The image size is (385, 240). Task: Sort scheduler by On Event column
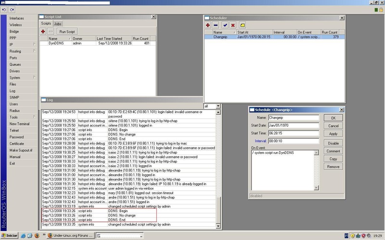pos(308,32)
